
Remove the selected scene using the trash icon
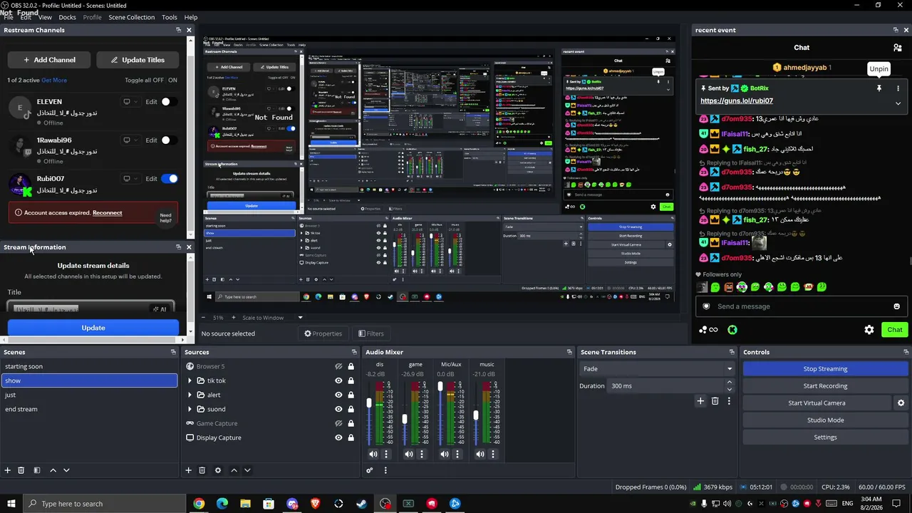coord(21,470)
